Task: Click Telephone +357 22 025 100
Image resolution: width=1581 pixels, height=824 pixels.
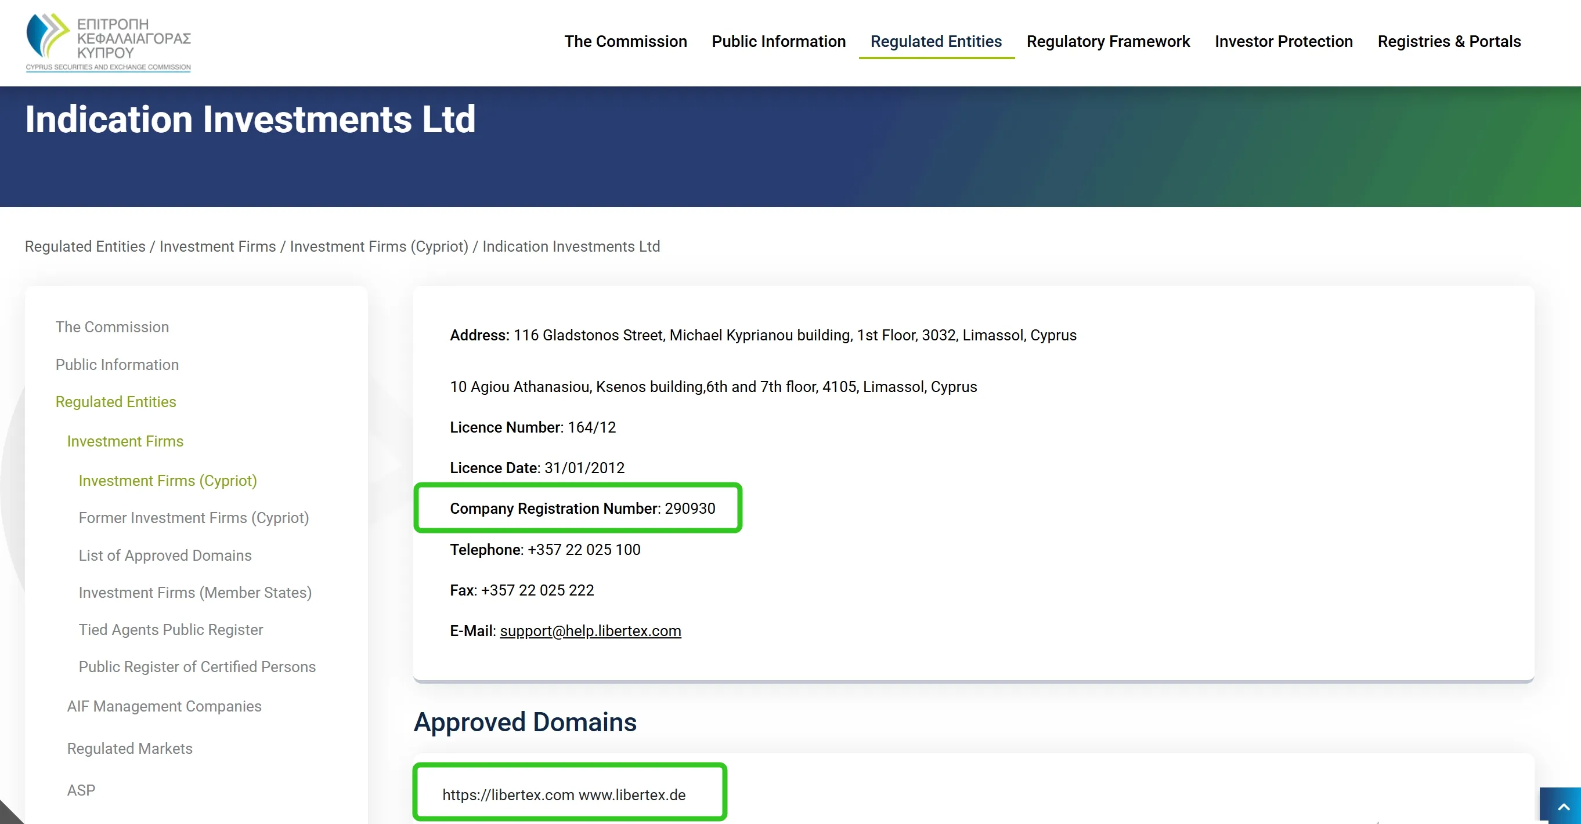Action: (544, 550)
